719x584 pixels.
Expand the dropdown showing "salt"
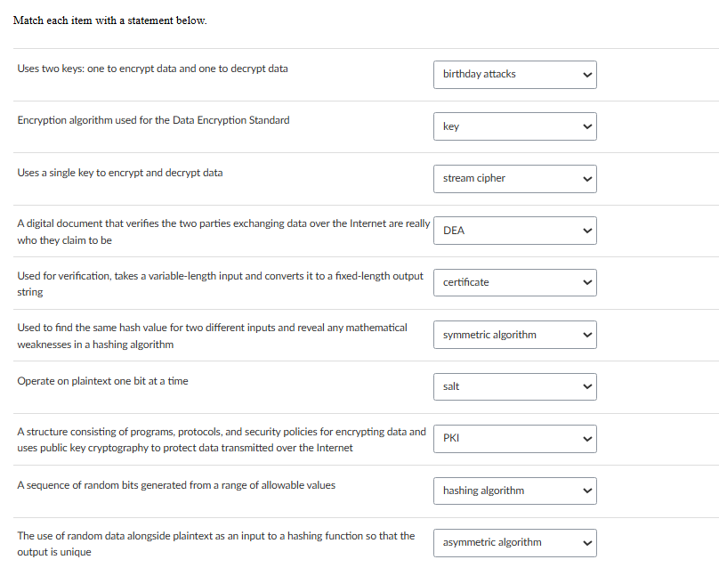click(514, 387)
